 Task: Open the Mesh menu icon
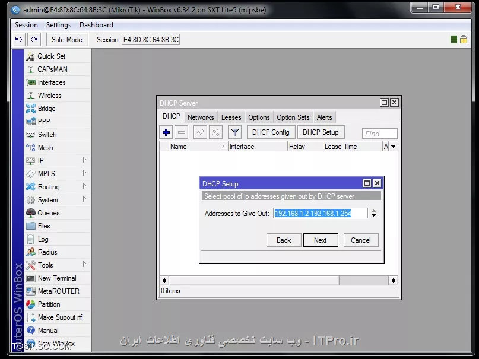(x=30, y=148)
